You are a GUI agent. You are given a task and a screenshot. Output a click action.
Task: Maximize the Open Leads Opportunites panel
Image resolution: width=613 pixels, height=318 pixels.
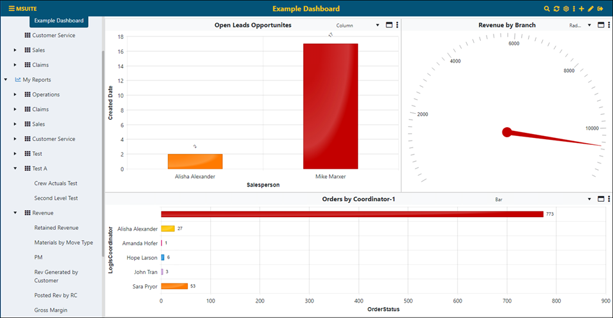389,26
